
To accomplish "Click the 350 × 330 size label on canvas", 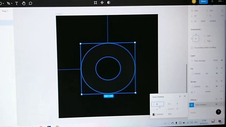I will [x=108, y=96].
